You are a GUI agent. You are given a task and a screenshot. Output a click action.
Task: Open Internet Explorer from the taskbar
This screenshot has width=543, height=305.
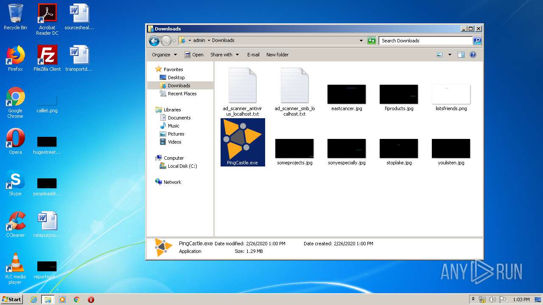[34, 299]
